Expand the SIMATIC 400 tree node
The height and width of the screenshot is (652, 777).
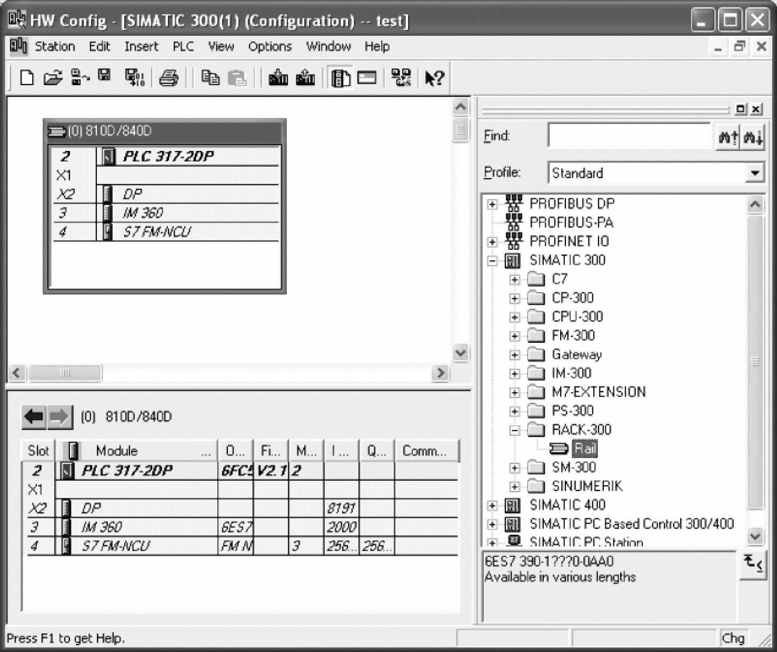[492, 506]
